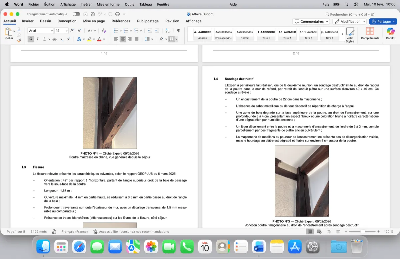Screen dimensions: 400x259
Task: Open the Volet Styles pane
Action: (350, 33)
